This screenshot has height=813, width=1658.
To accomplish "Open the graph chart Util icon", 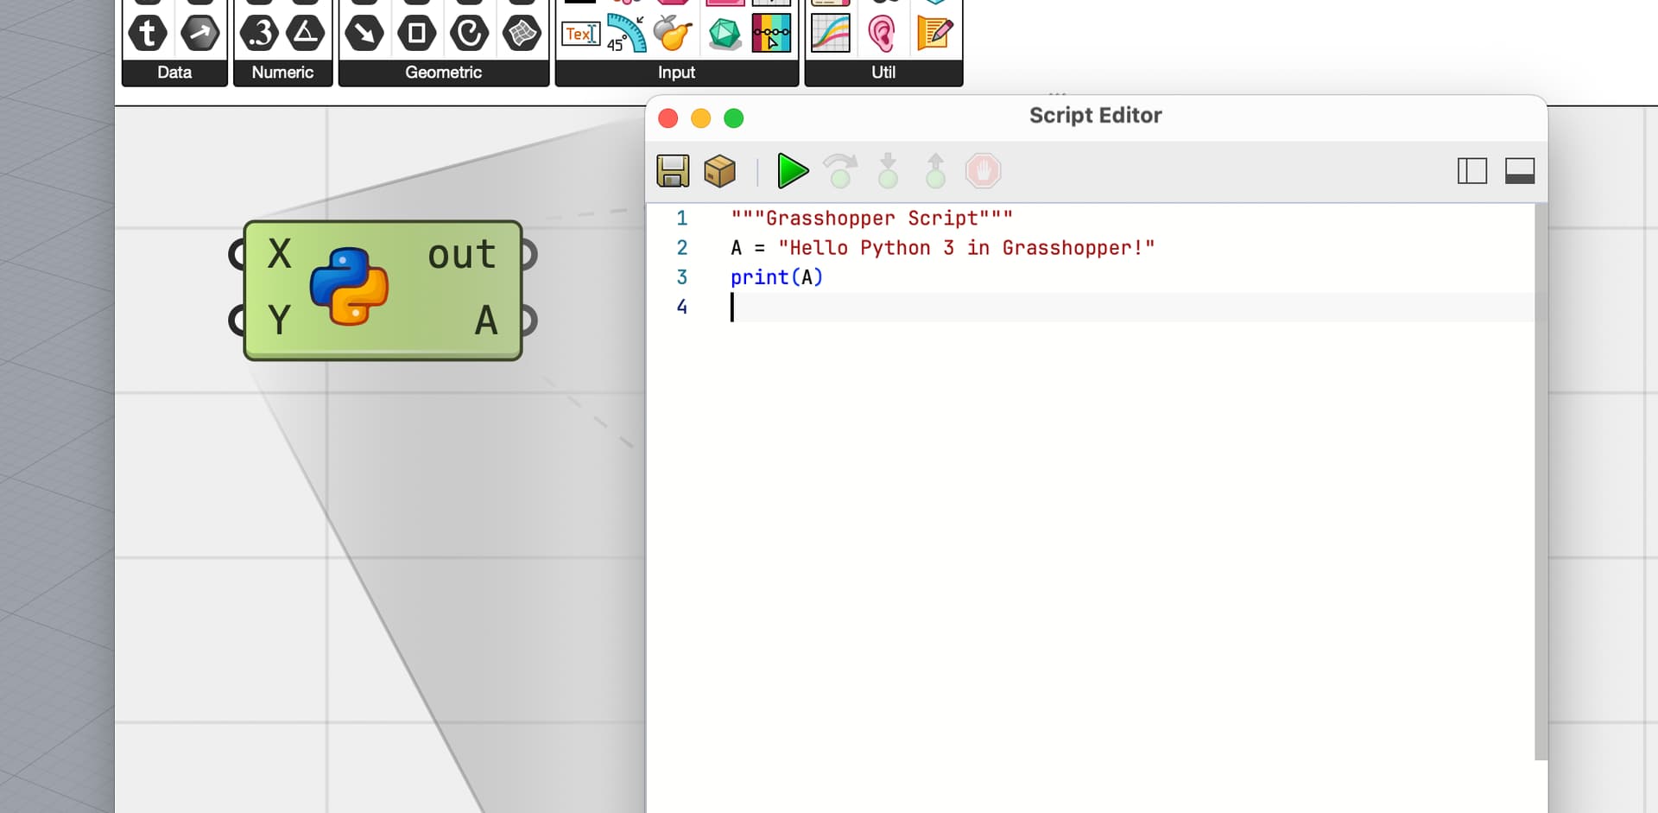I will (831, 34).
